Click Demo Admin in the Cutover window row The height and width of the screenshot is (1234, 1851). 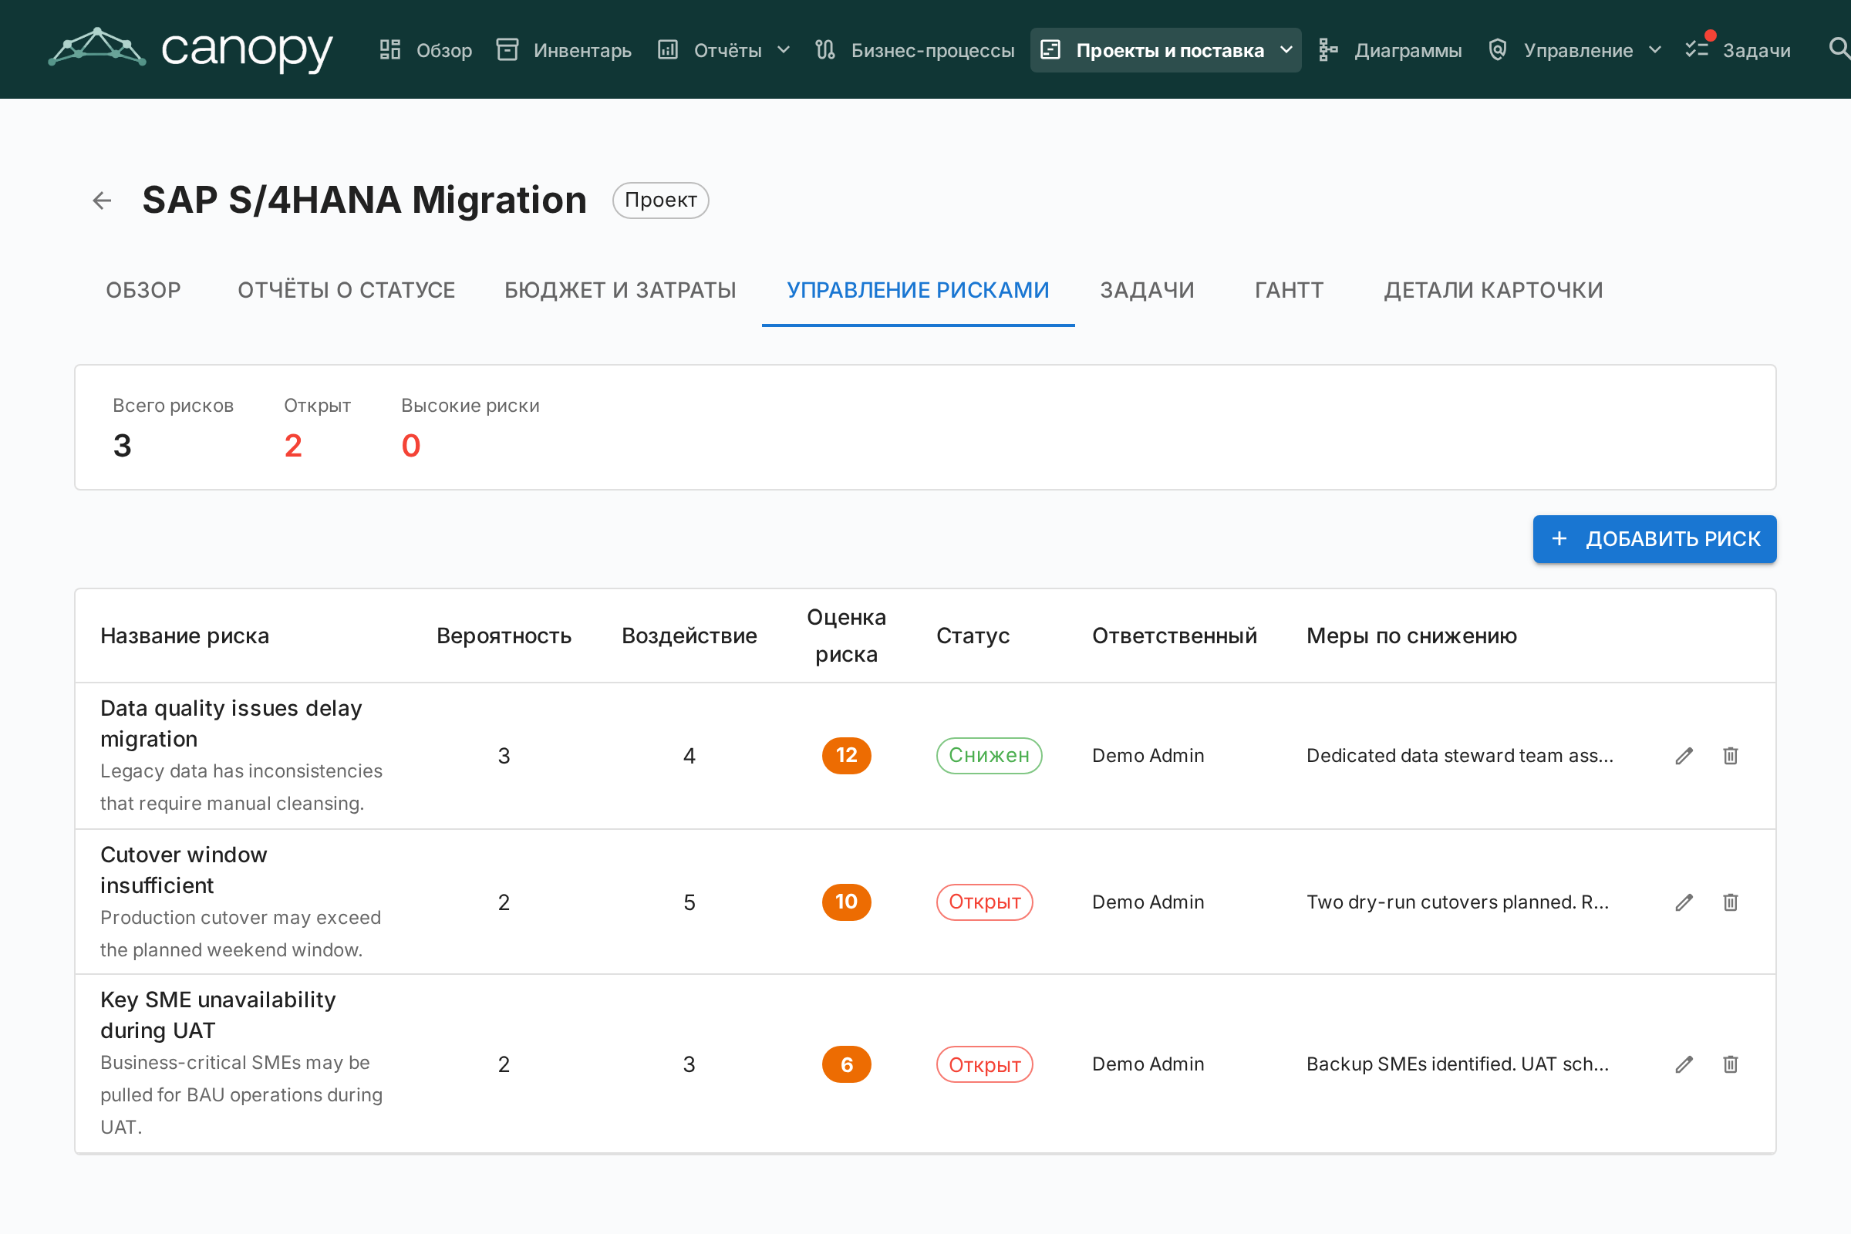[x=1148, y=902]
